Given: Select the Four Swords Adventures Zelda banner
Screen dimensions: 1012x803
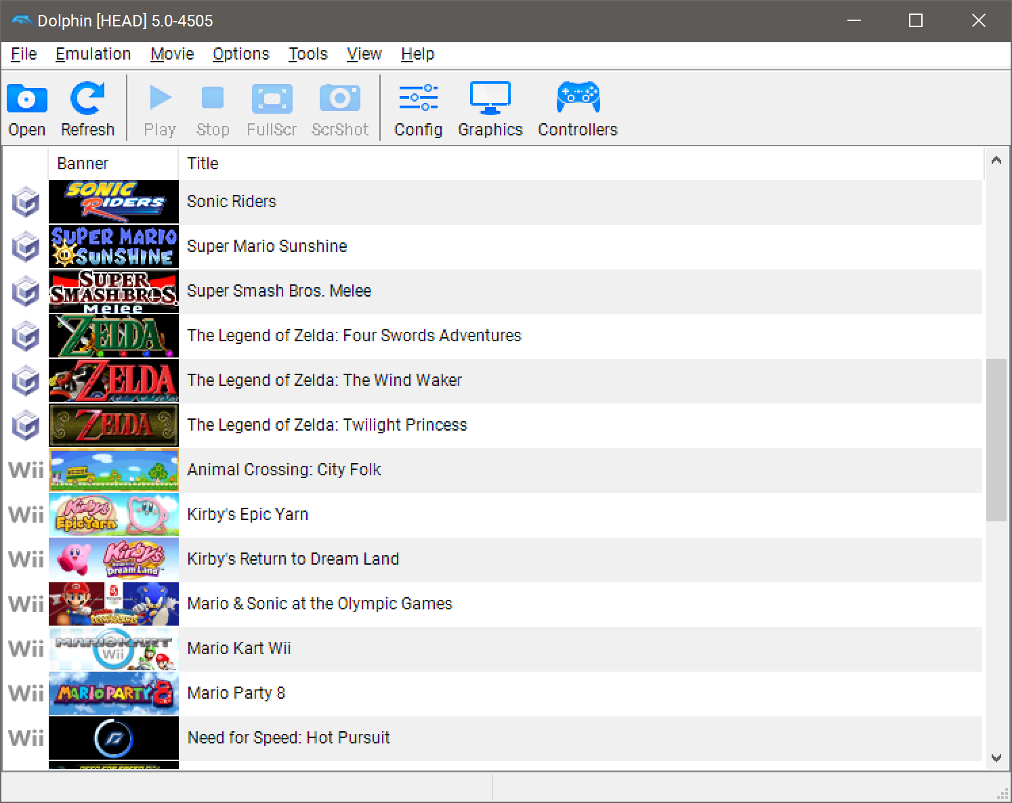Looking at the screenshot, I should pos(114,336).
